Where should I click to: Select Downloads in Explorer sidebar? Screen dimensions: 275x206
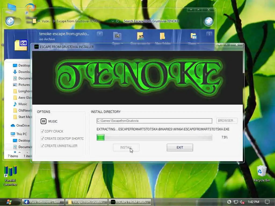[21, 72]
